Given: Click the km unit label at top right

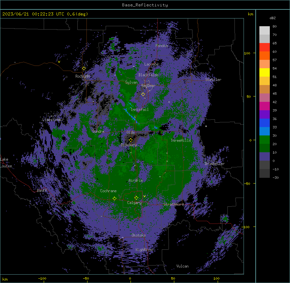Looking at the screenshot, I should 250,14.
